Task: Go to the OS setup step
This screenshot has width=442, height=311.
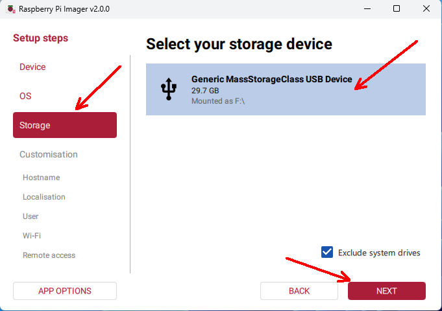Action: click(25, 96)
